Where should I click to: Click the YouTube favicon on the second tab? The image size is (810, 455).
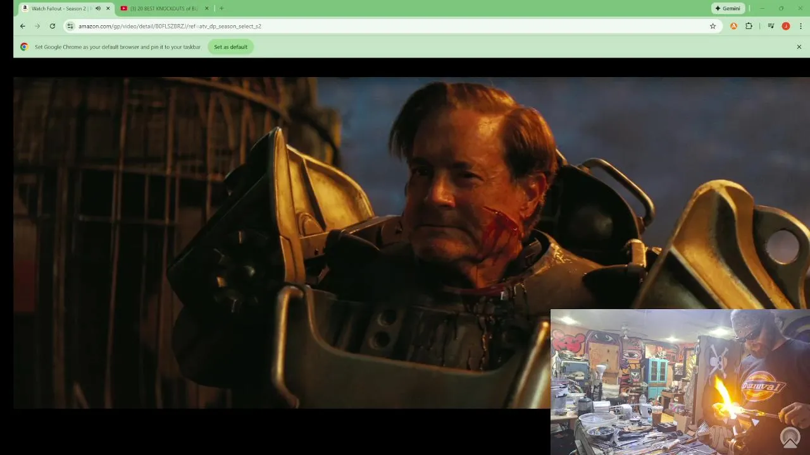coord(124,8)
